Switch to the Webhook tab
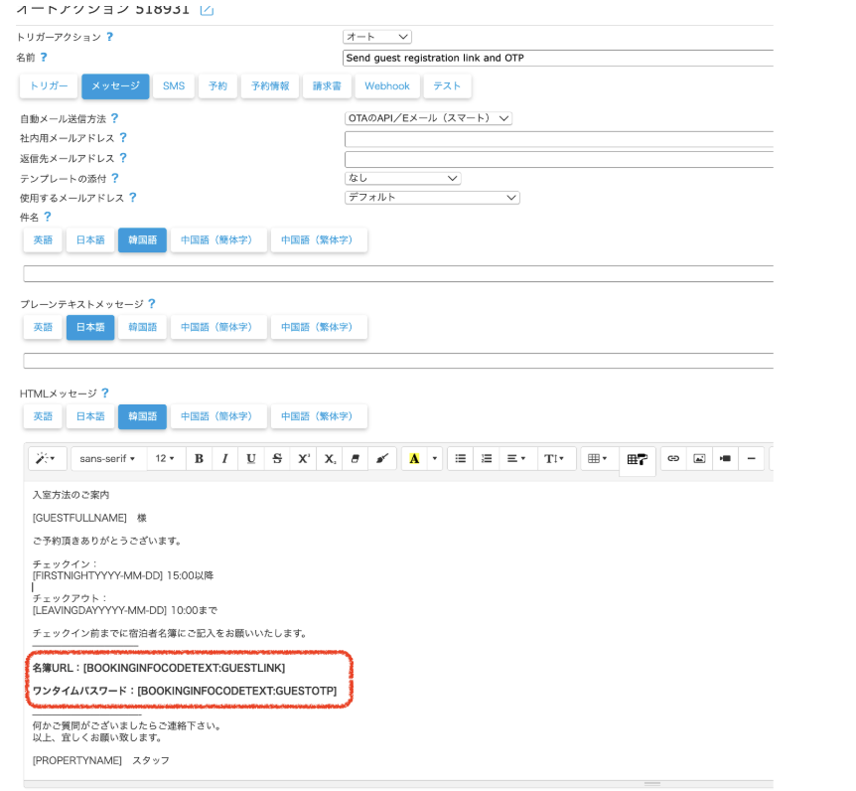The width and height of the screenshot is (856, 791). point(386,86)
